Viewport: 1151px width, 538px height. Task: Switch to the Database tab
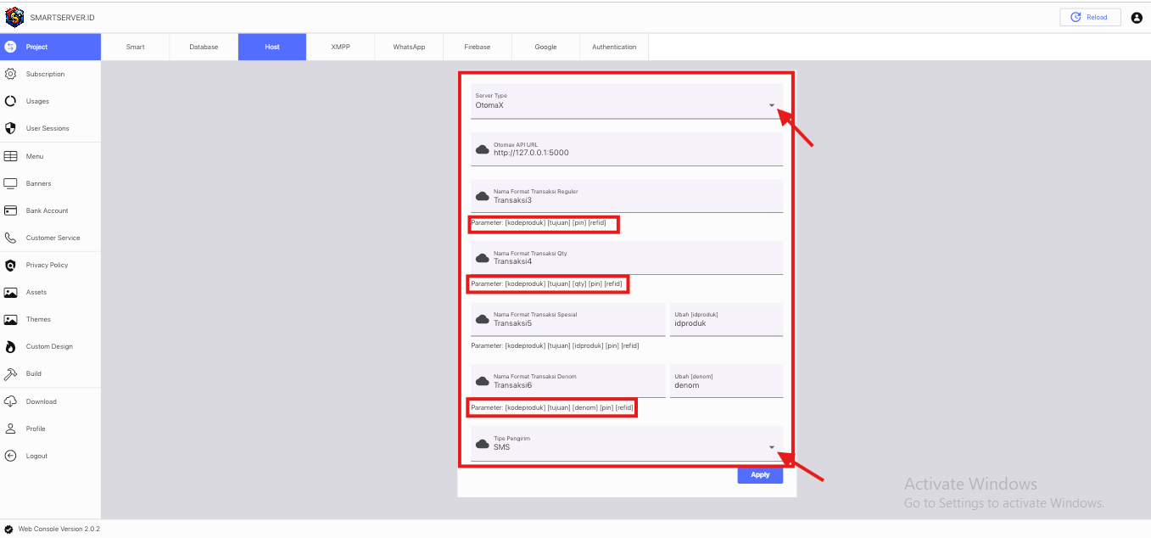[x=204, y=47]
